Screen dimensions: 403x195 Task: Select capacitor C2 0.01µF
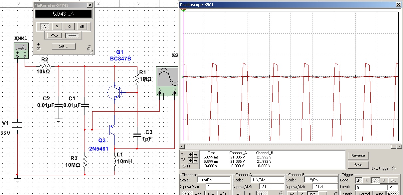[x=58, y=105]
